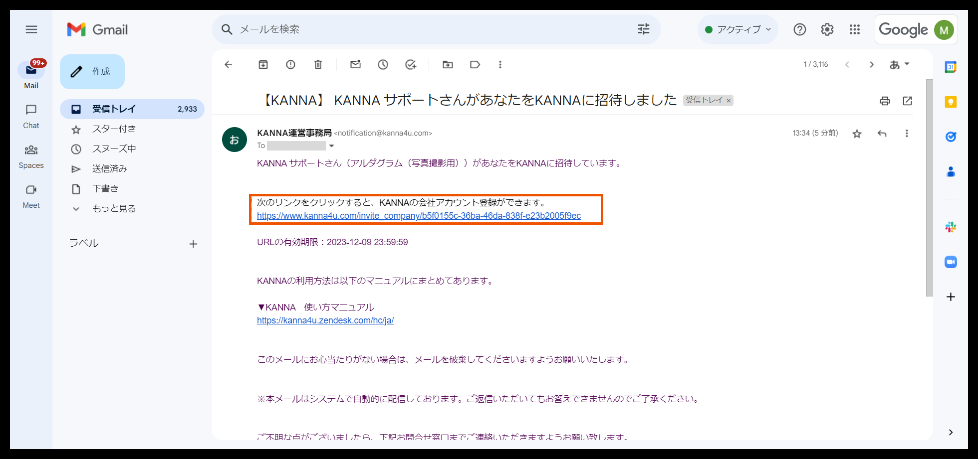Expand もっと見る in the label list
The height and width of the screenshot is (459, 978).
click(x=114, y=208)
